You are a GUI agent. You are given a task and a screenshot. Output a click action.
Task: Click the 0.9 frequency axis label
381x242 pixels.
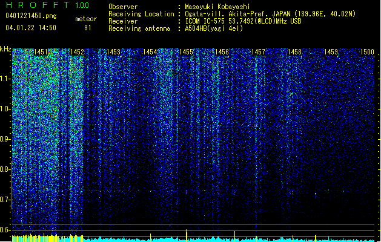tap(5, 139)
